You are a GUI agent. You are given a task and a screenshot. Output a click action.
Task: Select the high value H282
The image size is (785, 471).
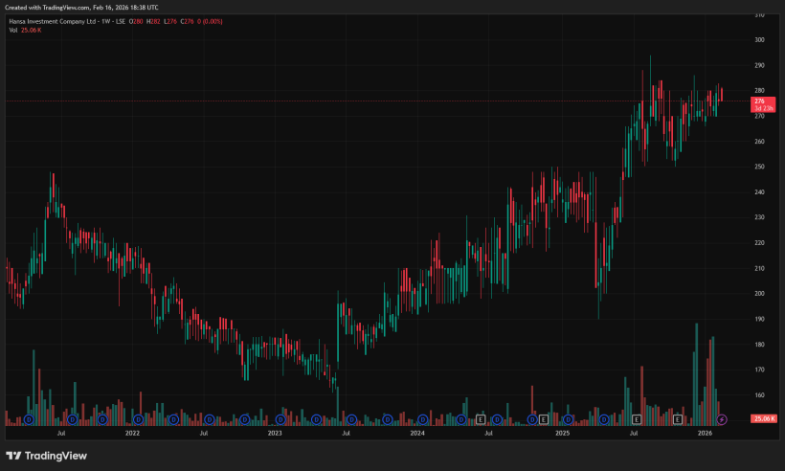153,21
